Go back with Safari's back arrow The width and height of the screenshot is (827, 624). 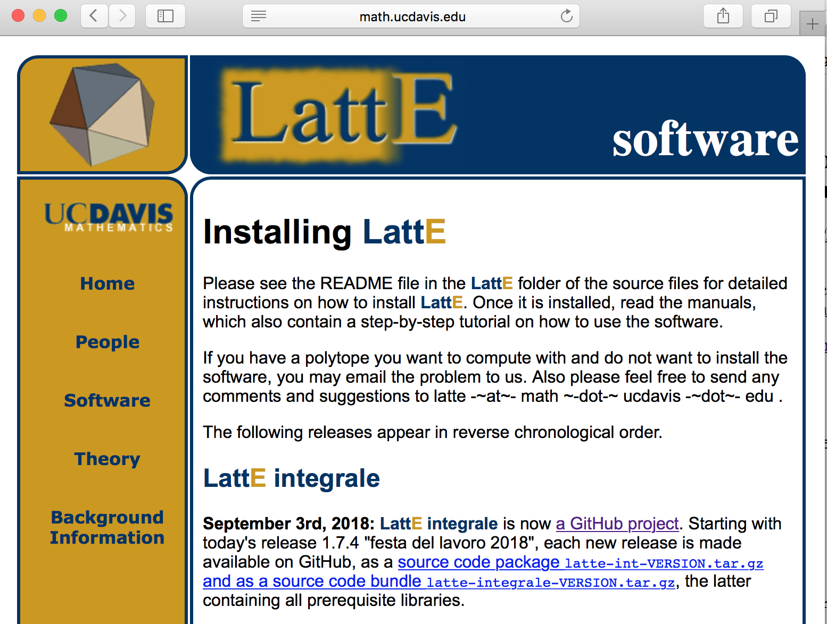(94, 16)
